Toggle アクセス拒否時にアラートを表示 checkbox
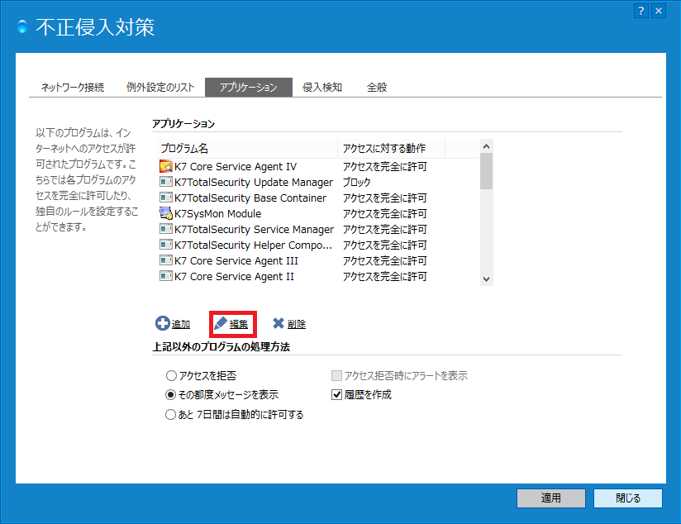This screenshot has height=524, width=681. click(336, 375)
